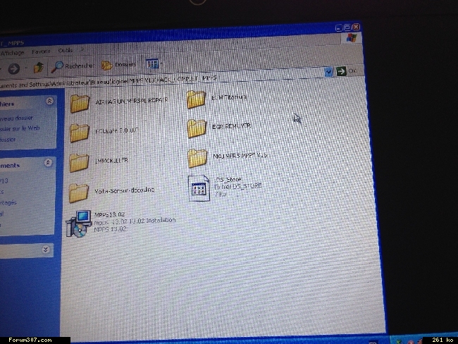Screen dimensions: 458x344
Task: Open the AIRBAG UNIVERSAL REPAIR folder icon
Action: [x=80, y=103]
